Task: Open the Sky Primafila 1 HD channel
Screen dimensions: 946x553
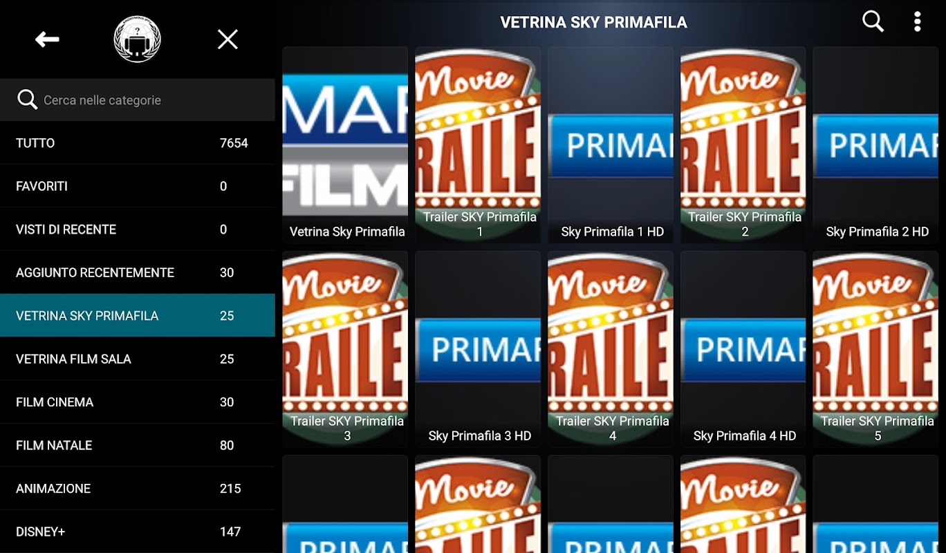Action: [x=611, y=145]
